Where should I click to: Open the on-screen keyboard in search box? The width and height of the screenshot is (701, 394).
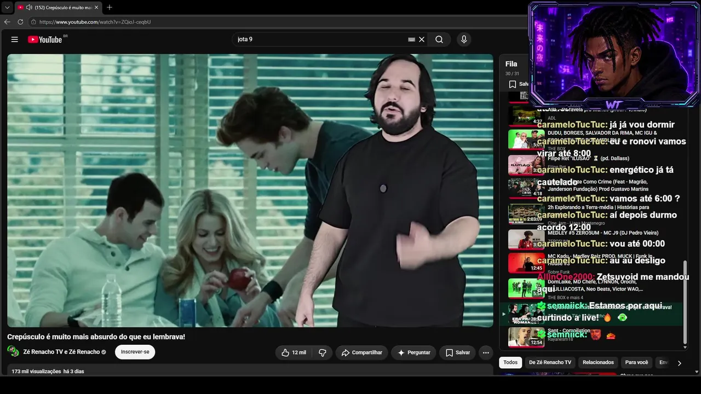pos(411,39)
